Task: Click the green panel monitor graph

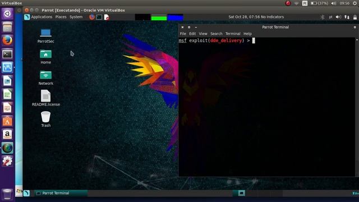Action: point(159,17)
